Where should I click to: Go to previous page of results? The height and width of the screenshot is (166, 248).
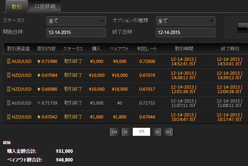click(x=126, y=132)
